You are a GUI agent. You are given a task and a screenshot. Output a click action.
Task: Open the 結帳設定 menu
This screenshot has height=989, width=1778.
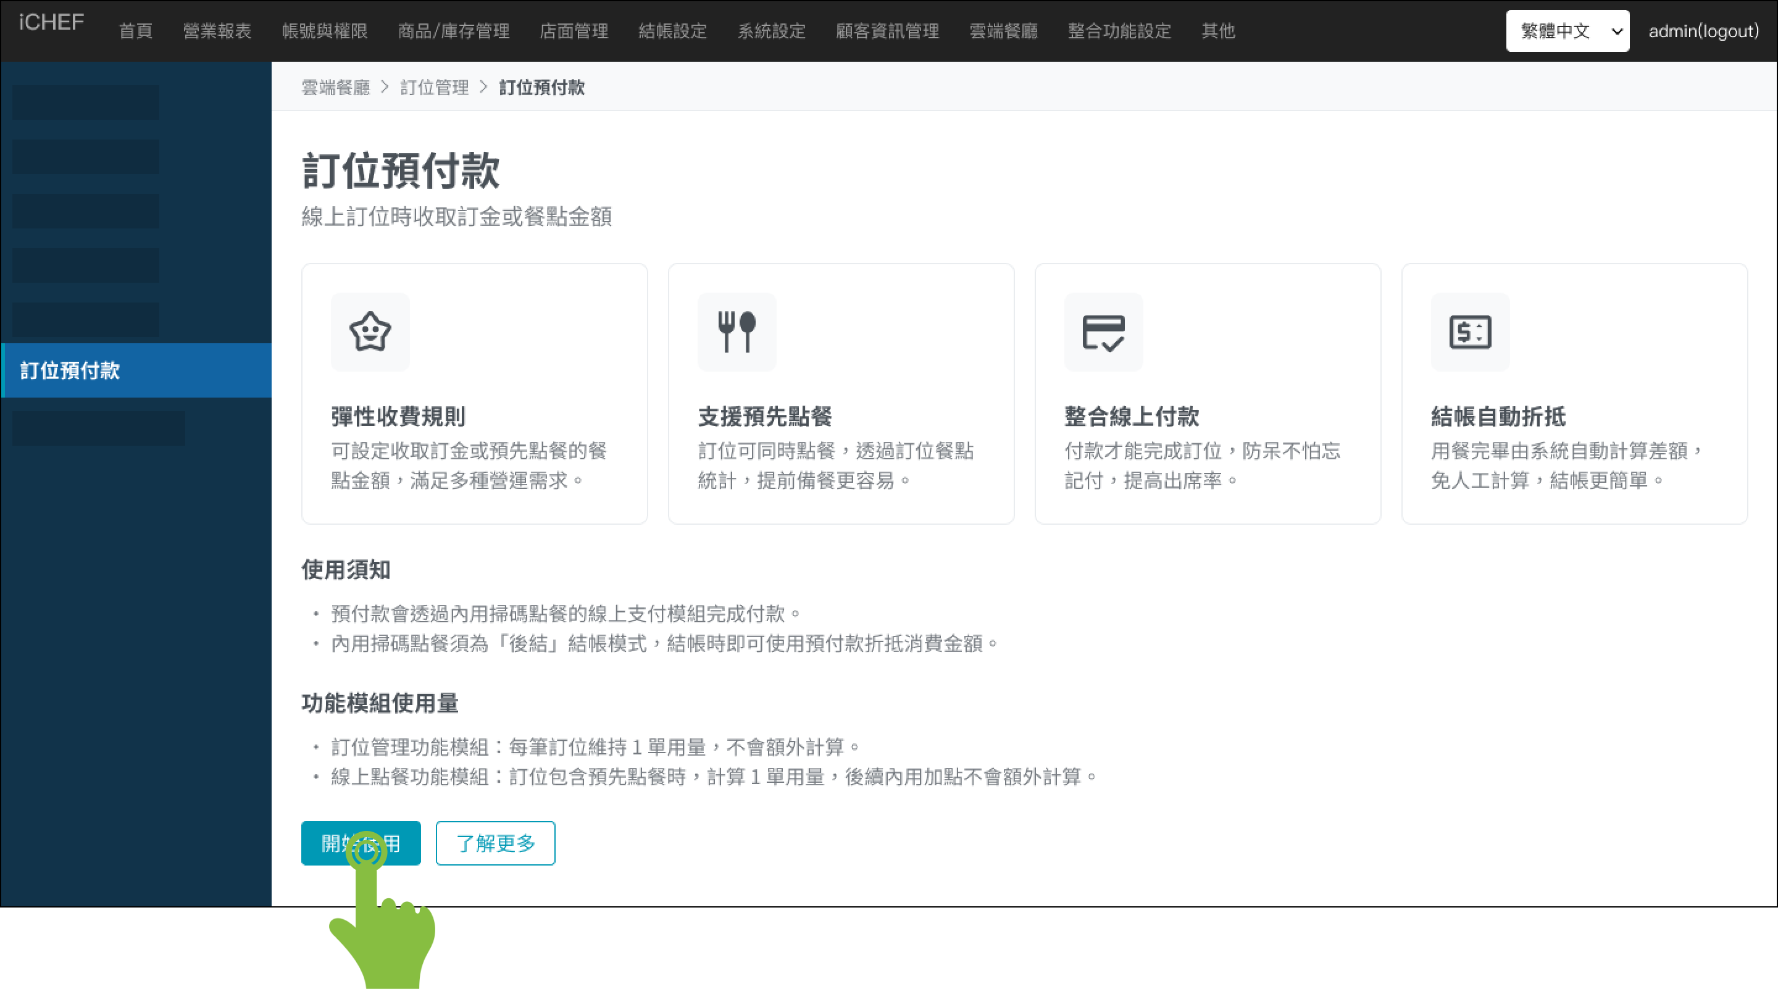(x=672, y=31)
